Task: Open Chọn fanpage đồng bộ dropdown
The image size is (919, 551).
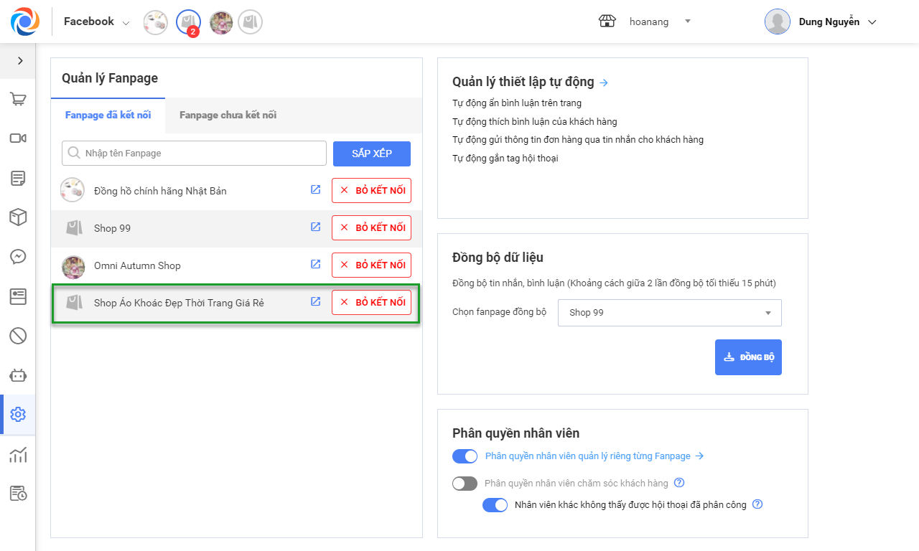Action: point(669,313)
